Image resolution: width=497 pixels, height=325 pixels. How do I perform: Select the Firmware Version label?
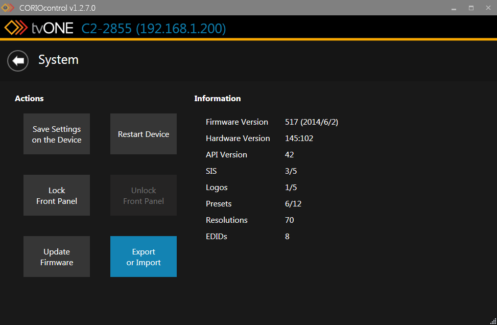coord(237,122)
